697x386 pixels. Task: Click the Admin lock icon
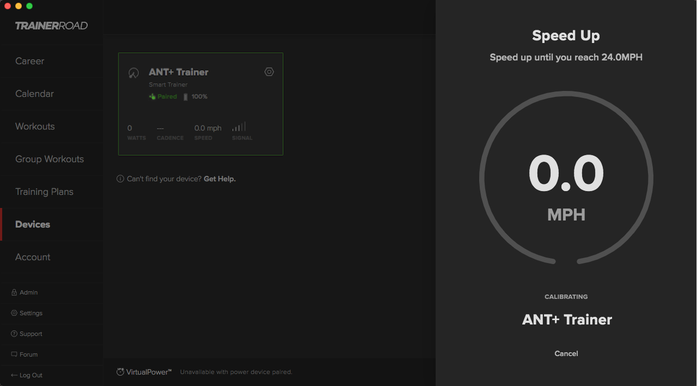click(14, 292)
